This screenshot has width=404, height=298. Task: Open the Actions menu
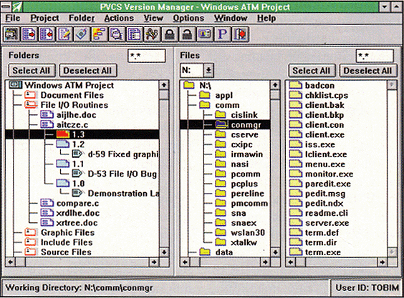click(x=119, y=18)
